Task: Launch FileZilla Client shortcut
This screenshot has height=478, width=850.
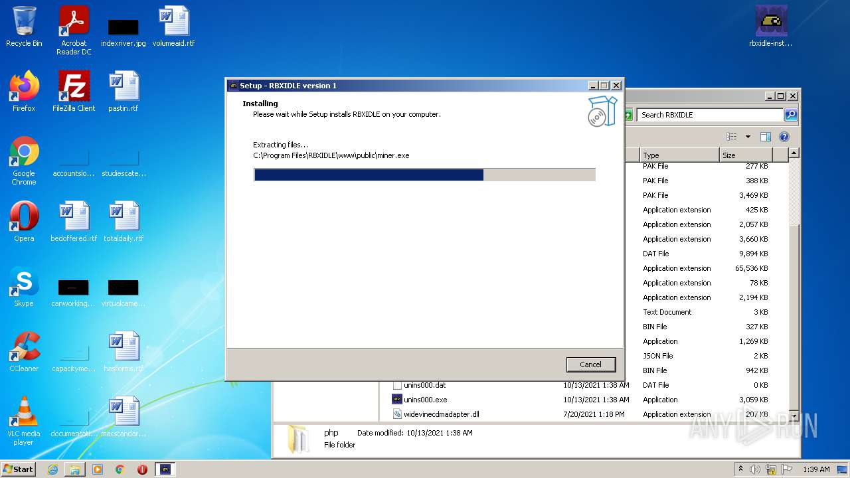Action: click(74, 92)
